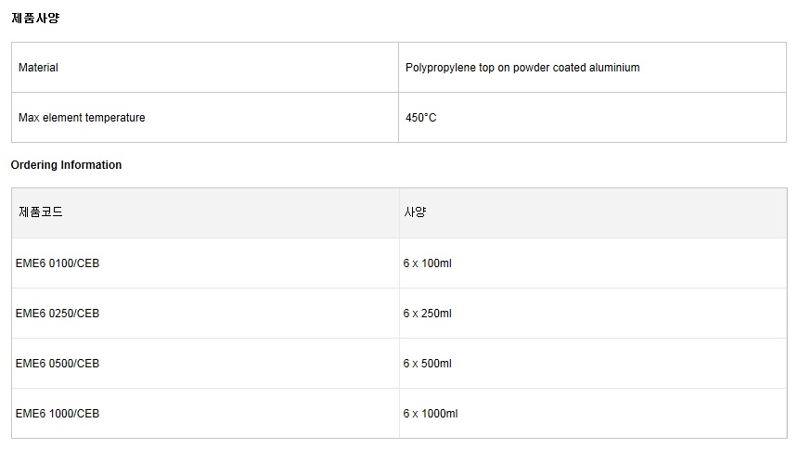Select the Material label cell
Image resolution: width=812 pixels, height=449 pixels.
click(x=38, y=68)
